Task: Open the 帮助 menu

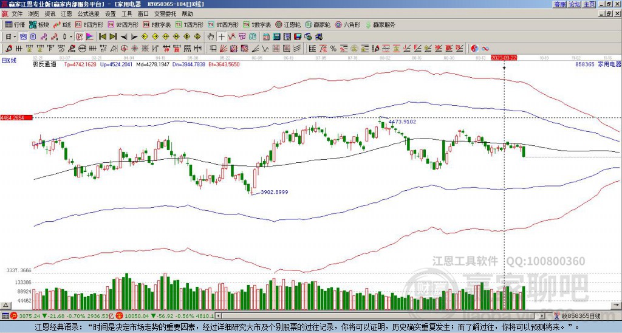Action: point(187,14)
